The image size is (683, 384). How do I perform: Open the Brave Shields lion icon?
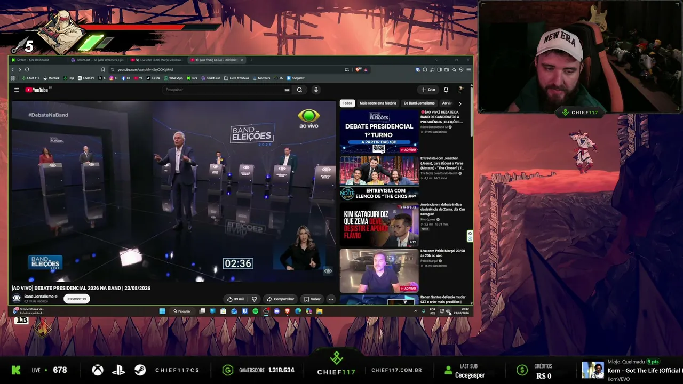[x=359, y=69]
